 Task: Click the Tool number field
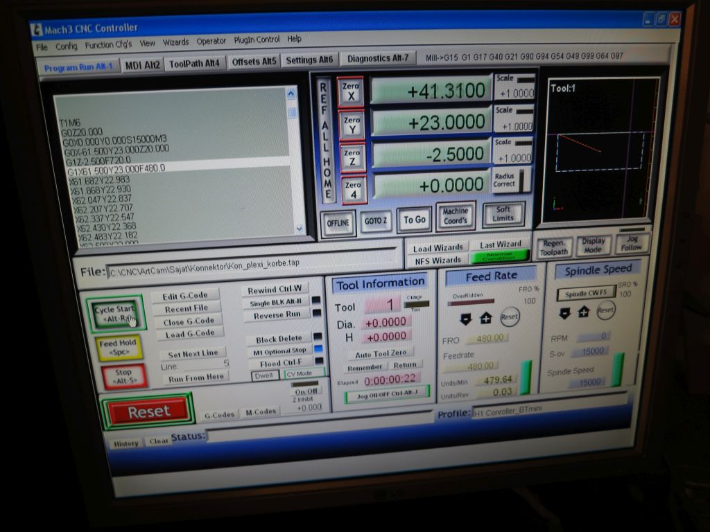[x=383, y=305]
